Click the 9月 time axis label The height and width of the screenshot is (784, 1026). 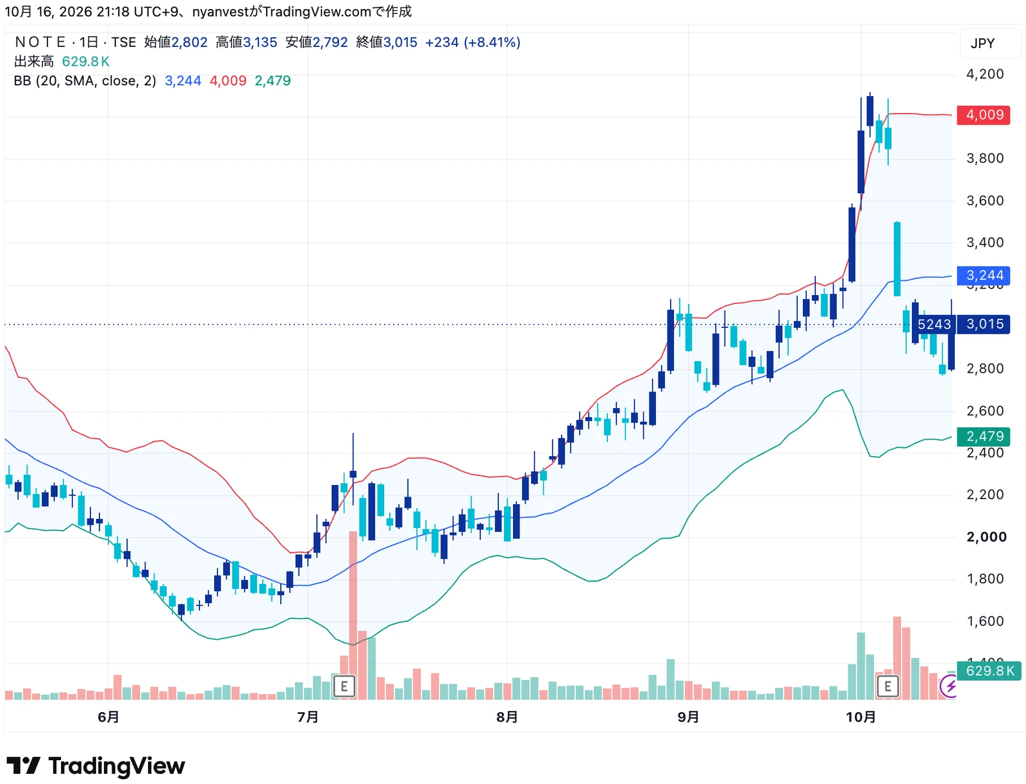(x=688, y=717)
